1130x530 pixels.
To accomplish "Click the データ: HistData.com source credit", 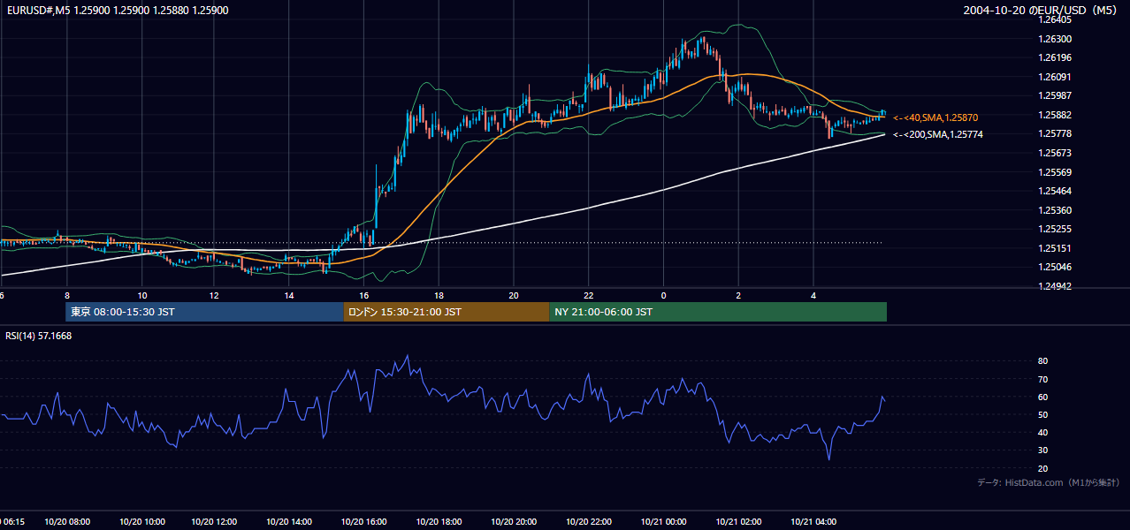I will [1048, 482].
